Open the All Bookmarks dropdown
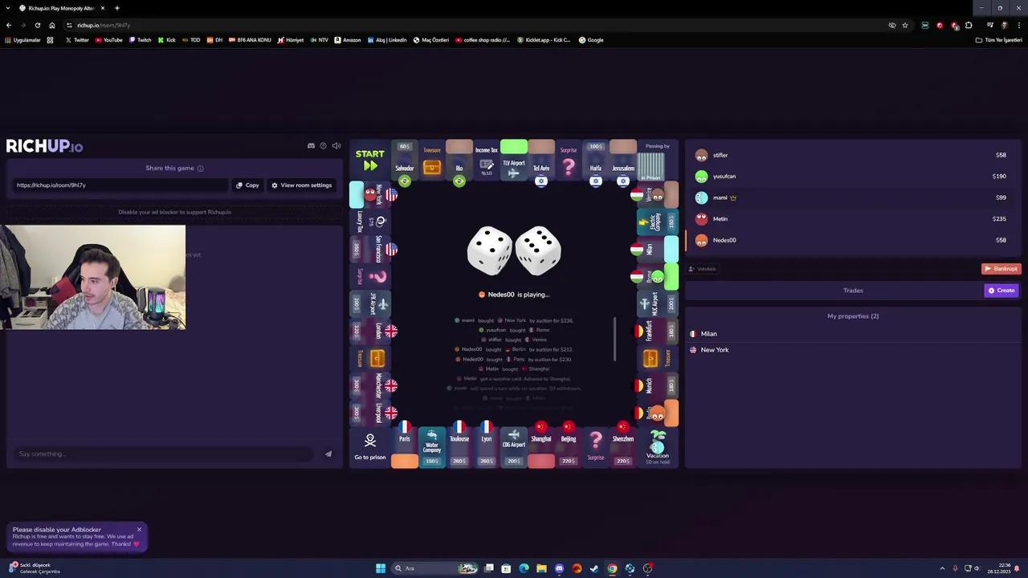Screen dimensions: 1028x578 (998, 40)
